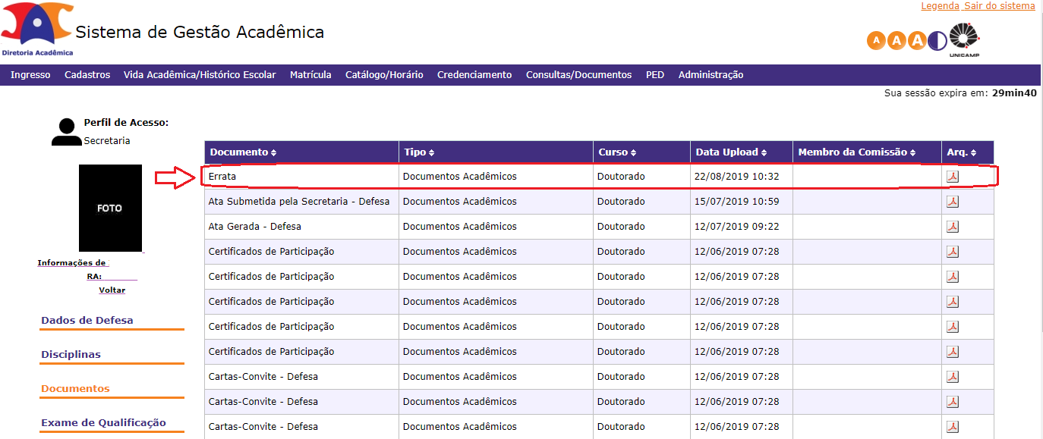Open the Errata PDF file icon
This screenshot has height=439, width=1043.
click(x=953, y=177)
